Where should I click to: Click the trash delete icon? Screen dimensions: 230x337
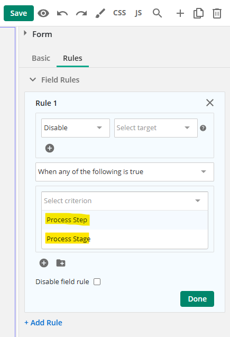click(x=217, y=13)
